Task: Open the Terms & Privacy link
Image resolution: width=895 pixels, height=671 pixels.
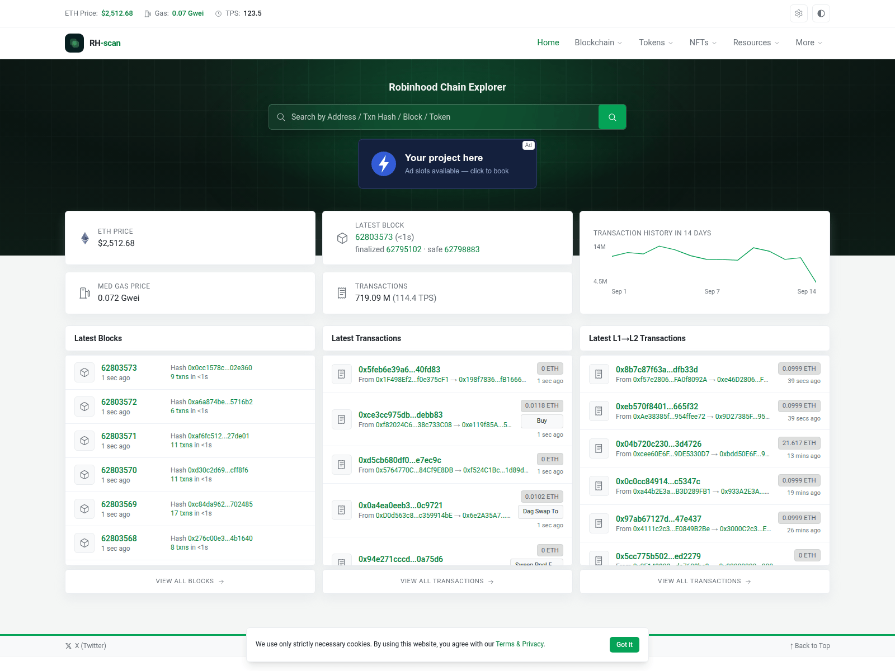Action: pos(520,644)
